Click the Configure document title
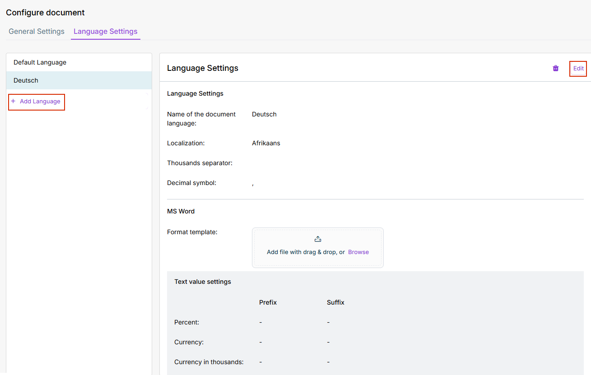This screenshot has width=591, height=375. click(45, 13)
